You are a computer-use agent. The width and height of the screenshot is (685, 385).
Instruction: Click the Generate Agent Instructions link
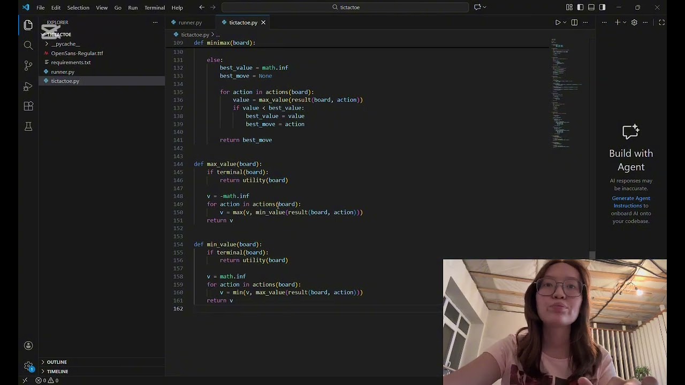click(x=631, y=202)
